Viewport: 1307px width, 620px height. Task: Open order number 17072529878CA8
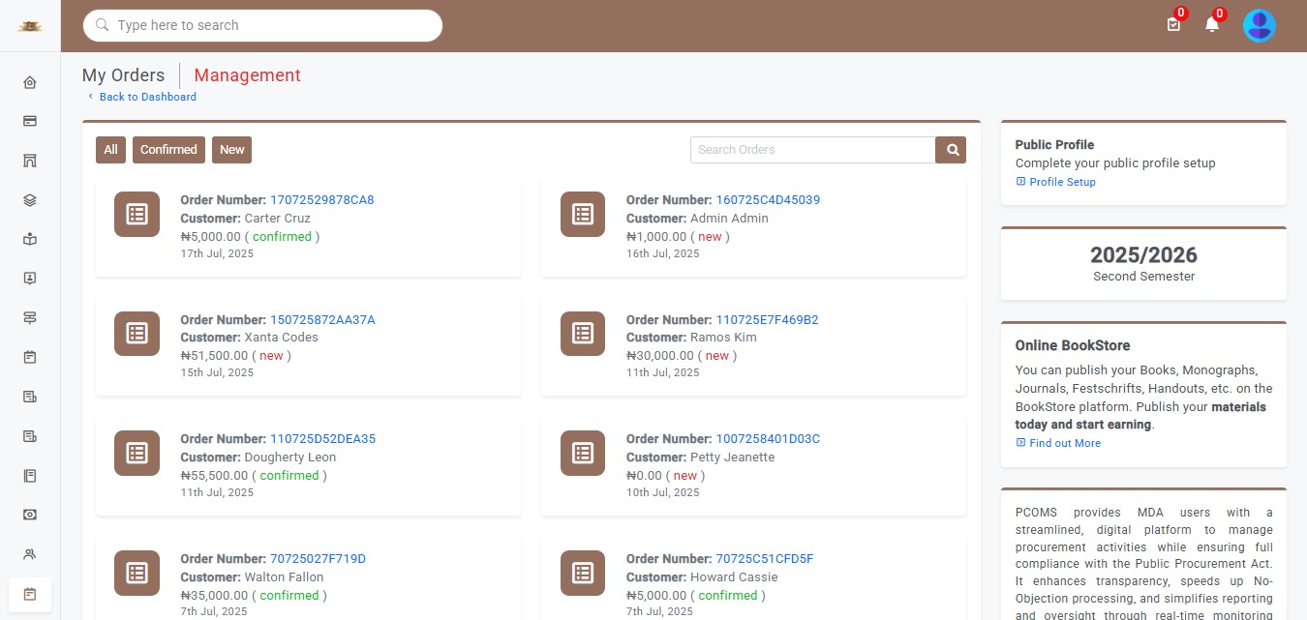[321, 200]
